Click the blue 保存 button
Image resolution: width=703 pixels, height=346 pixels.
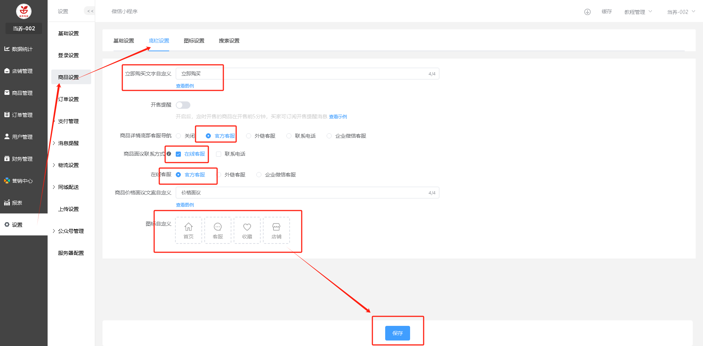click(397, 333)
